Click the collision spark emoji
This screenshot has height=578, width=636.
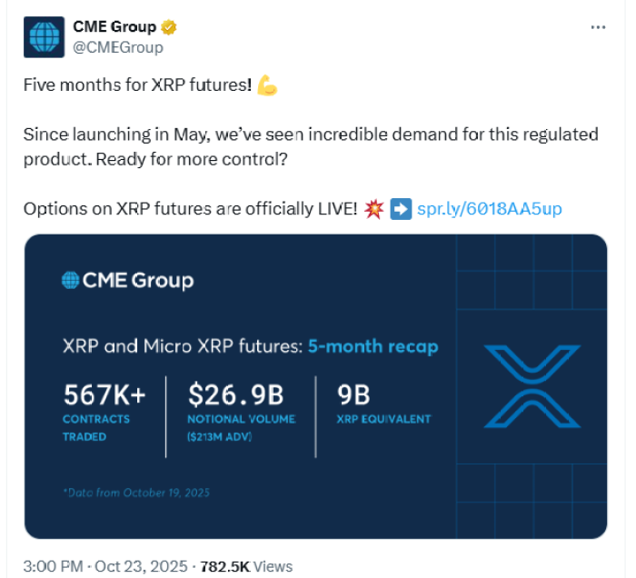point(373,209)
